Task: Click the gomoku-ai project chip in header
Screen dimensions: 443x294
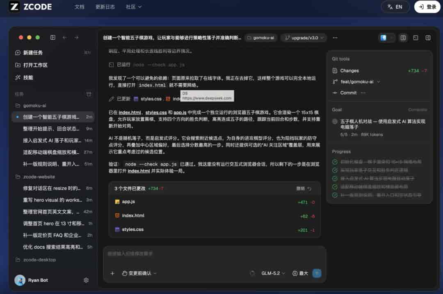Action: tap(261, 38)
